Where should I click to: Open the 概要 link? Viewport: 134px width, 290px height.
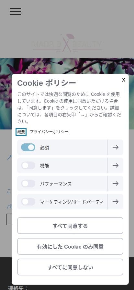click(x=21, y=132)
